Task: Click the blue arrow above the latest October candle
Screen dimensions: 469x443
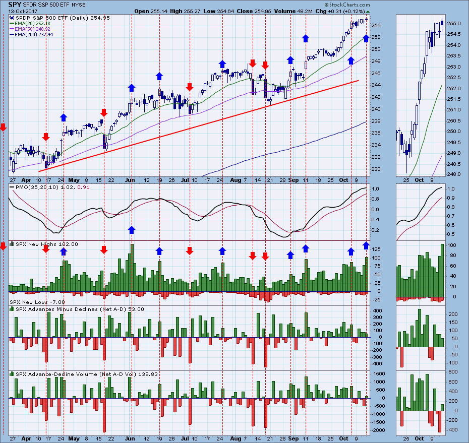Action: (366, 38)
